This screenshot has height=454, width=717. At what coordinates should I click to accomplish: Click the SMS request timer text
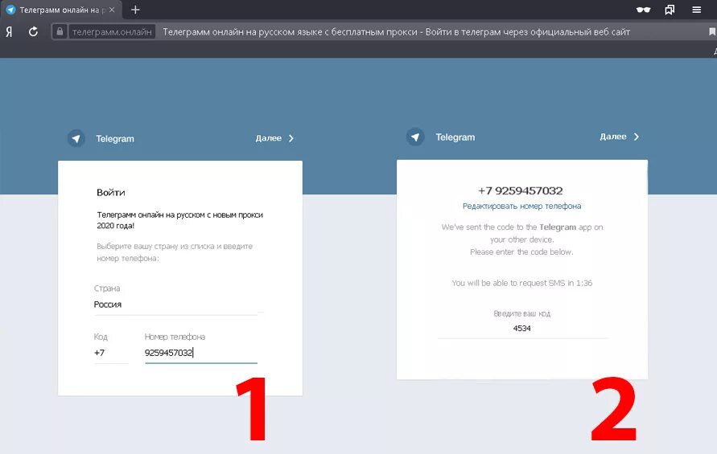[x=521, y=283]
